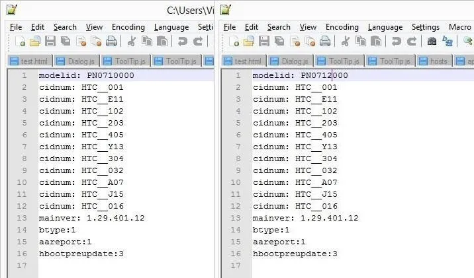Open Macro menu in right window

(460, 27)
